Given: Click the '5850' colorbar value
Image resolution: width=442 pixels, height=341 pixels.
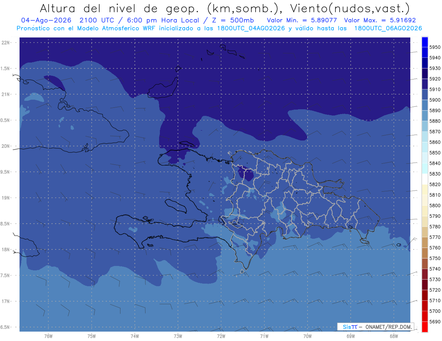Looking at the screenshot, I should [435, 153].
